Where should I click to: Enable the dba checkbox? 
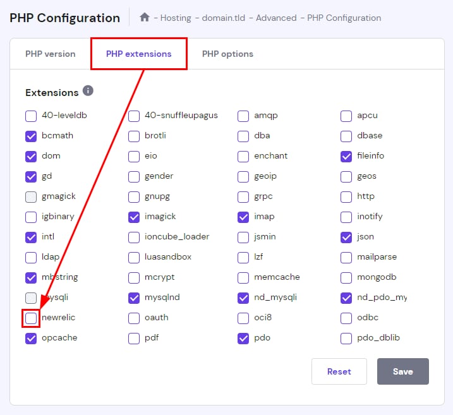(x=243, y=136)
